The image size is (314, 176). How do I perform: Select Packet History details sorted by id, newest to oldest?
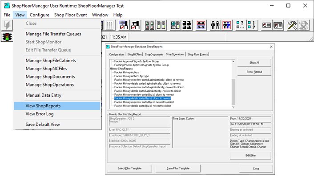(142, 106)
